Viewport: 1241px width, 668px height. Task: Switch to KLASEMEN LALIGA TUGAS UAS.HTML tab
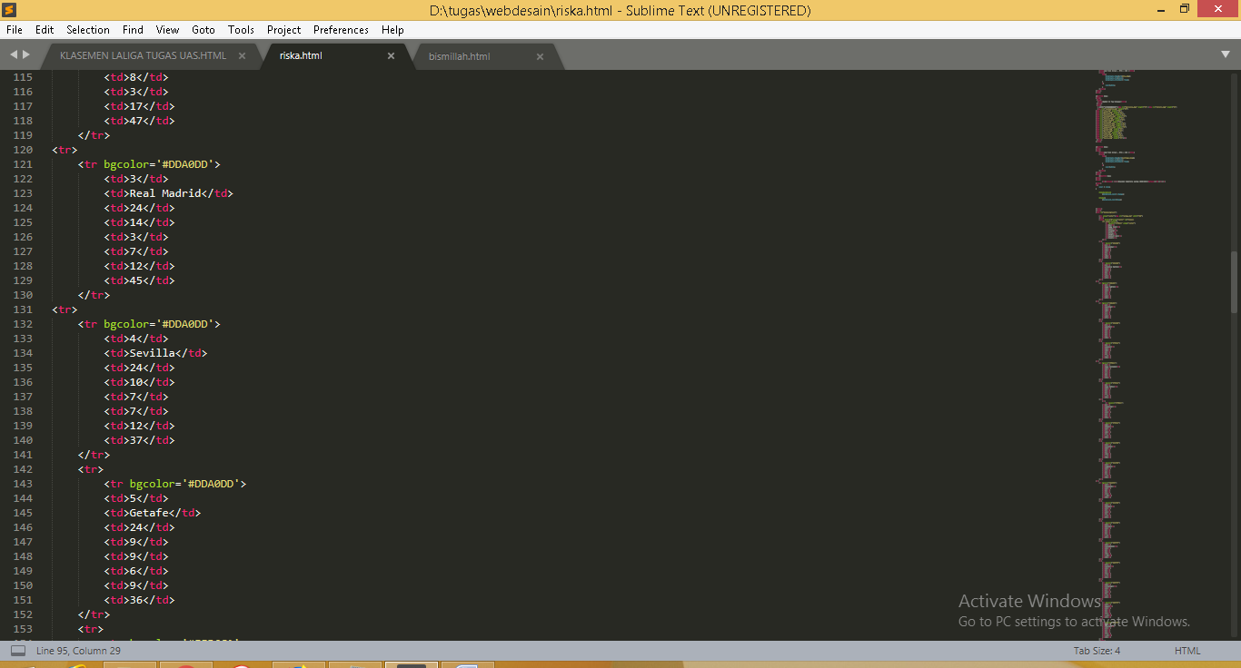pyautogui.click(x=143, y=56)
